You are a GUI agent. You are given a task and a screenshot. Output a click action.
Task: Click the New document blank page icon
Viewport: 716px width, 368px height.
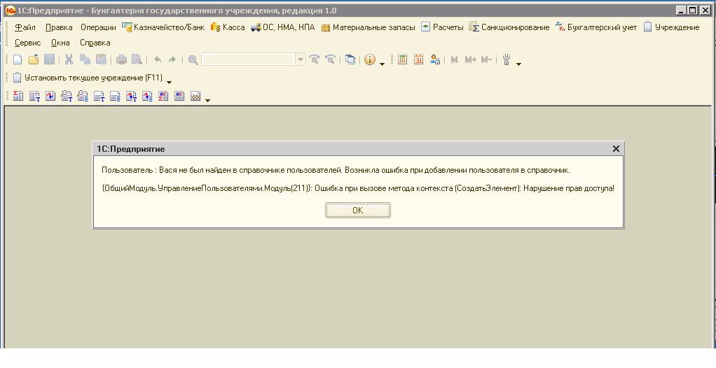pos(18,59)
